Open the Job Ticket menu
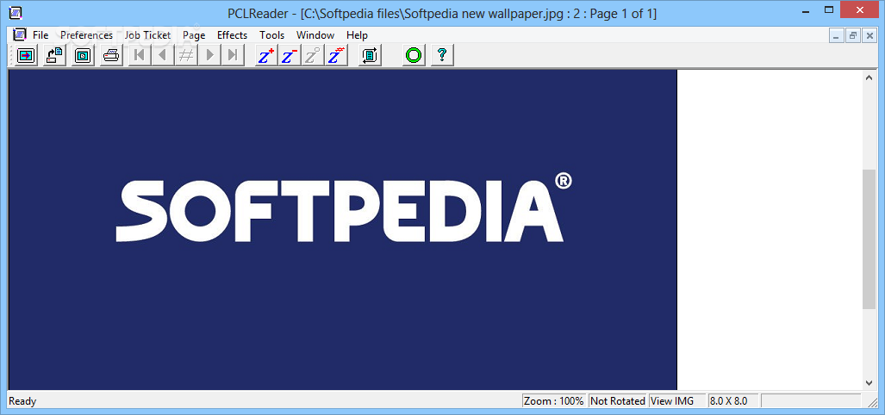The width and height of the screenshot is (885, 415). click(x=147, y=35)
